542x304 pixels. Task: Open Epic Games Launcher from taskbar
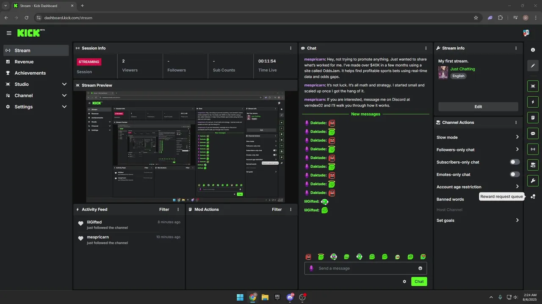click(x=277, y=297)
